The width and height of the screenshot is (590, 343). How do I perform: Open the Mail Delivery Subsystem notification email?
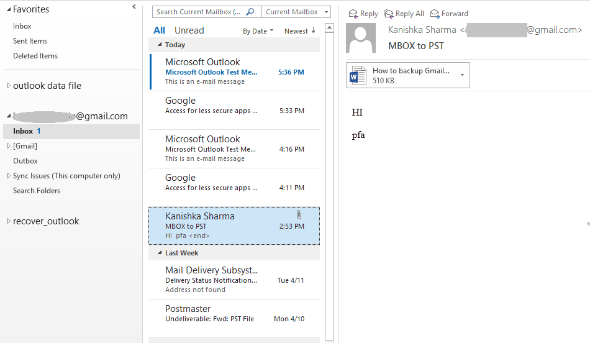point(234,280)
